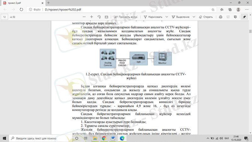Expand the Нарисовать options arrow
The height and width of the screenshot is (142, 252).
coord(167,17)
